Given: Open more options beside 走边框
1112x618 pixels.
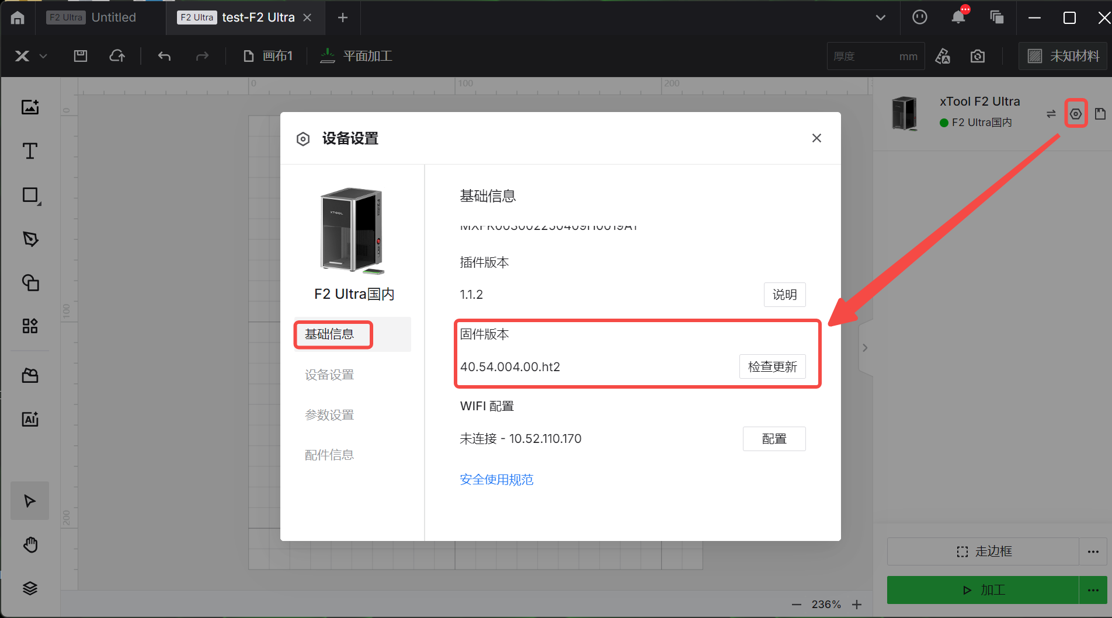Looking at the screenshot, I should 1093,551.
